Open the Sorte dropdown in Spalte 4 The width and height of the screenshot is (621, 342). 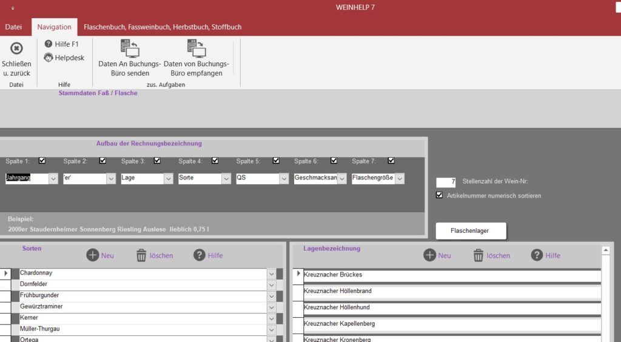point(226,178)
